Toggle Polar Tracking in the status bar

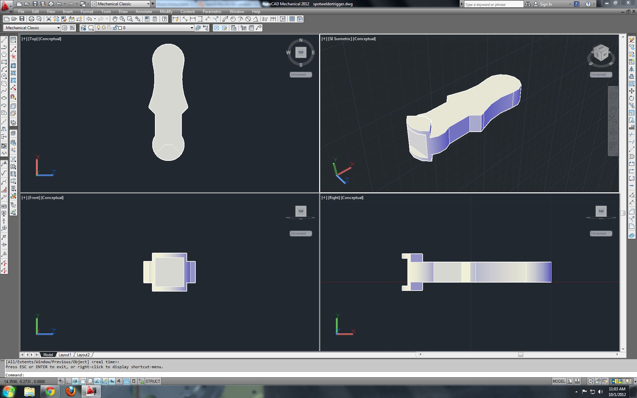tap(75, 381)
